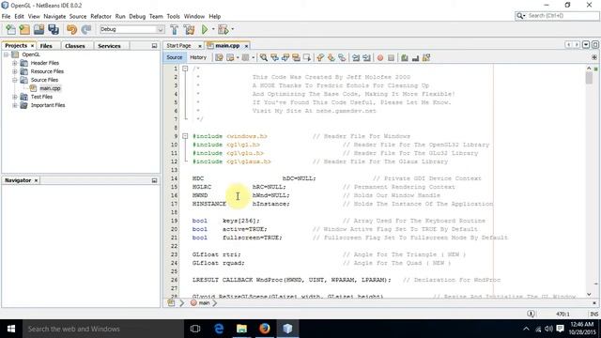
Task: Click the Shift Line Right icon
Action: point(367,57)
